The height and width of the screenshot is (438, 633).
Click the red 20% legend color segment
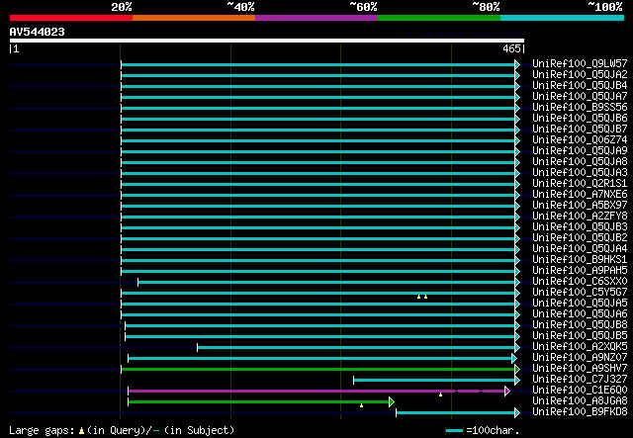(x=71, y=18)
